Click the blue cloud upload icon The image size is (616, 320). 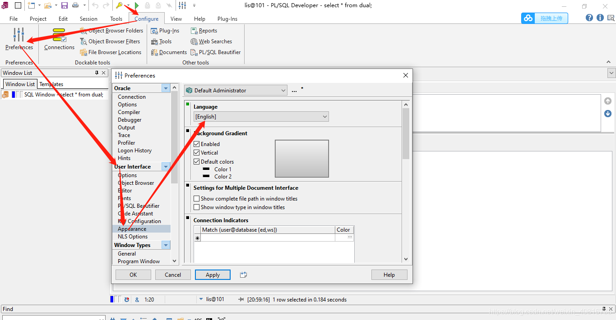pyautogui.click(x=528, y=18)
